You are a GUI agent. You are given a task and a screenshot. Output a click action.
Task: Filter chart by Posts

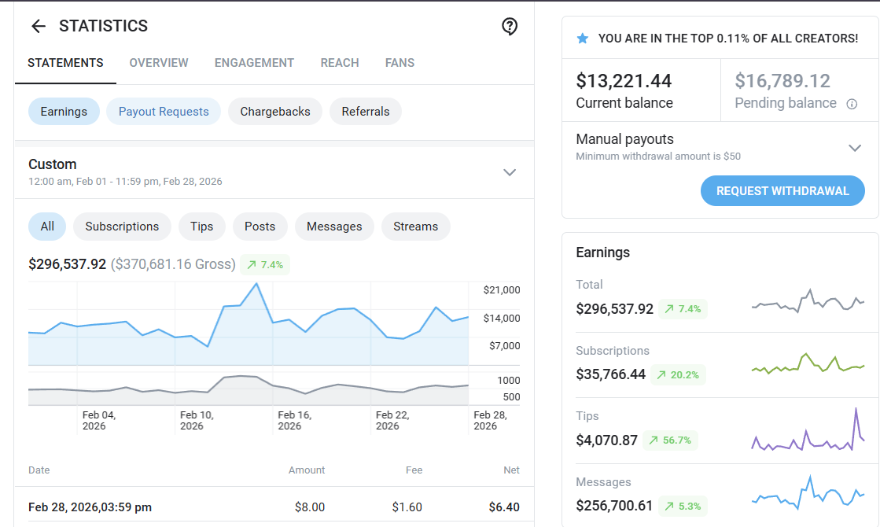(x=260, y=227)
